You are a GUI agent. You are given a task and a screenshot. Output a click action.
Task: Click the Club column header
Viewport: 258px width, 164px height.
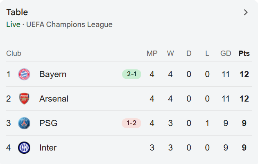[14, 53]
